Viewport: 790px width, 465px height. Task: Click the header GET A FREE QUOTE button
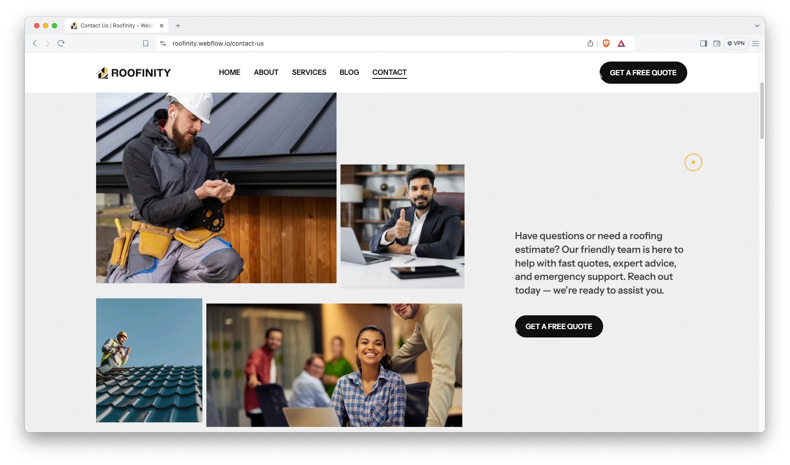pos(643,73)
